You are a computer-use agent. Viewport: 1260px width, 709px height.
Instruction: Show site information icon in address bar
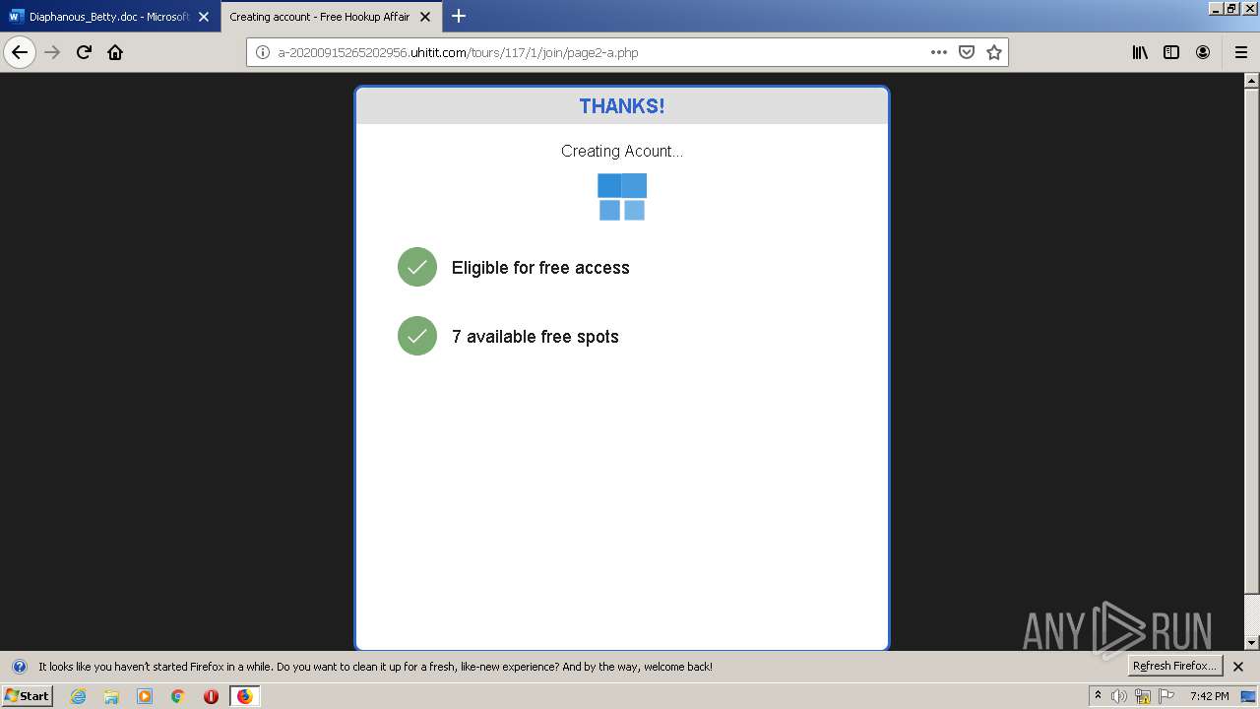tap(263, 52)
